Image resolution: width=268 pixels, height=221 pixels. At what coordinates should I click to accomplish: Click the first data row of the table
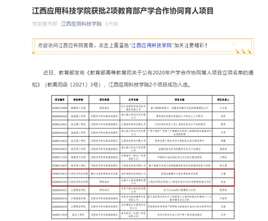[x=143, y=108]
